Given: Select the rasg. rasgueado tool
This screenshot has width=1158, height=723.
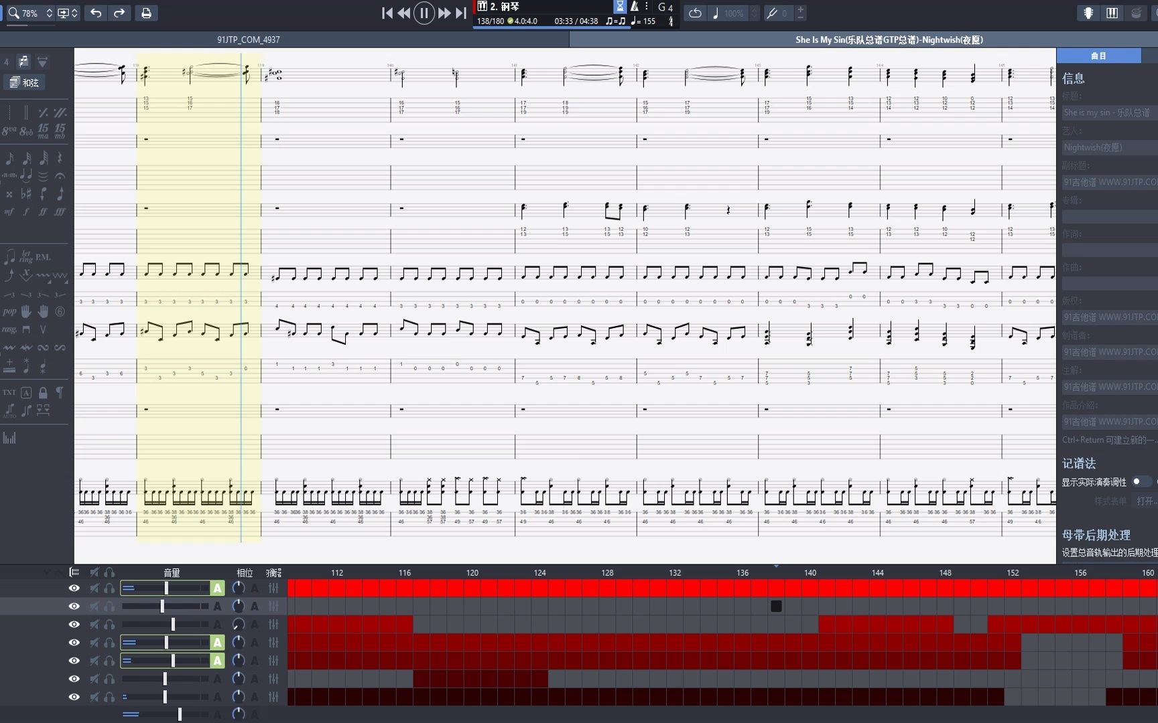Looking at the screenshot, I should coord(9,329).
